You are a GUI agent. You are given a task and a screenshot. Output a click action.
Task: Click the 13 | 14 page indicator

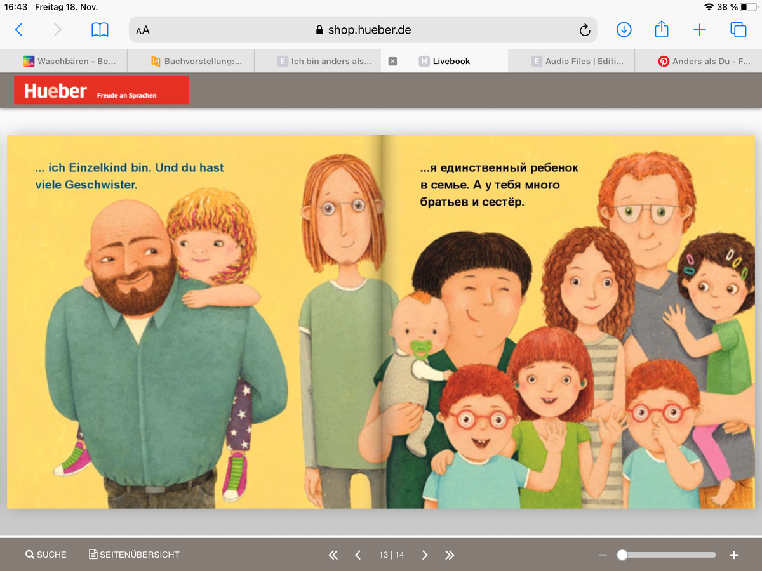click(x=391, y=555)
